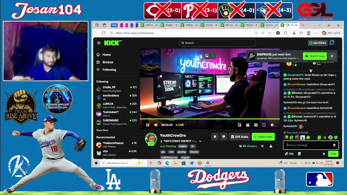Click the Just Chatting category link
The width and height of the screenshot is (347, 195).
(x=168, y=146)
